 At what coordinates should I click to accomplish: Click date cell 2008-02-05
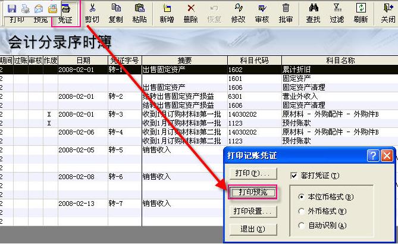point(83,150)
